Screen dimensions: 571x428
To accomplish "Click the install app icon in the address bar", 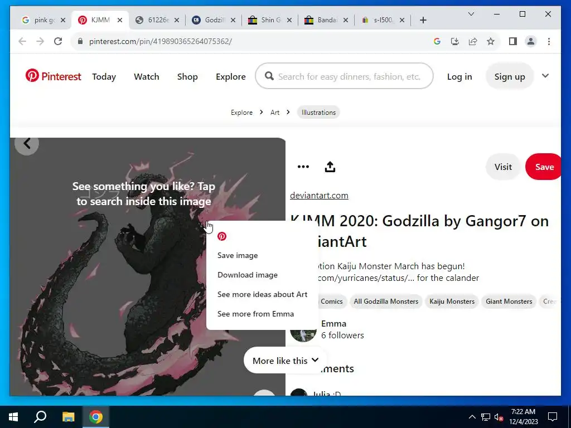I will point(455,41).
